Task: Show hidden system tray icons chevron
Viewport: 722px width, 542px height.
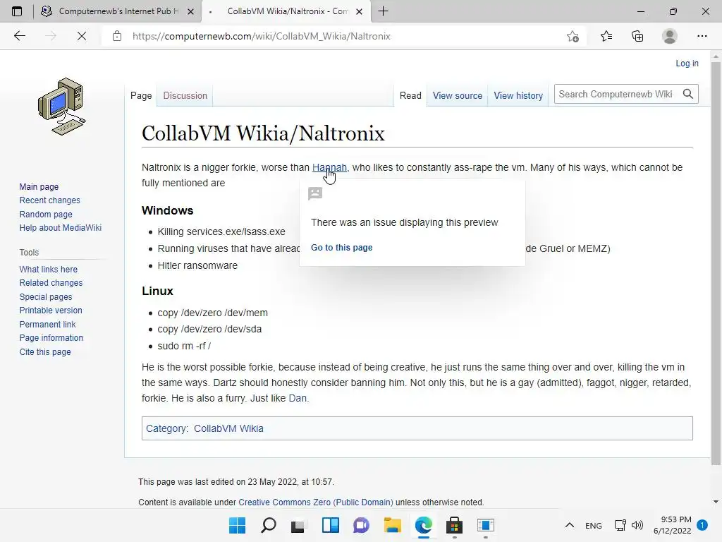Action: click(570, 525)
